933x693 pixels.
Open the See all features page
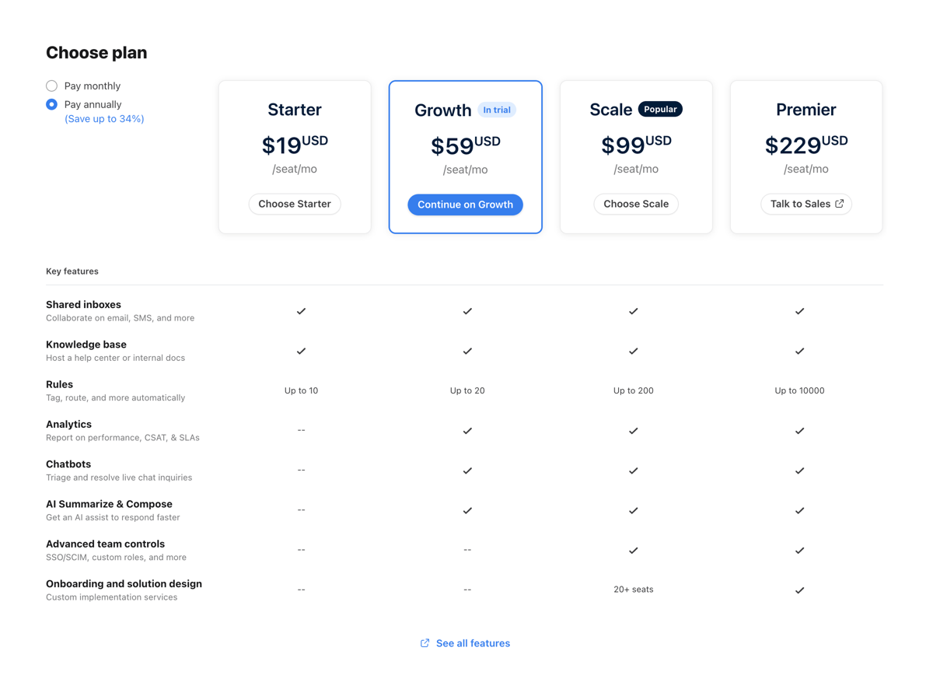pos(472,642)
